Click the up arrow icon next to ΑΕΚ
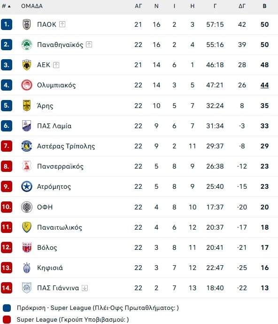This screenshot has width=278, height=324. (56, 65)
